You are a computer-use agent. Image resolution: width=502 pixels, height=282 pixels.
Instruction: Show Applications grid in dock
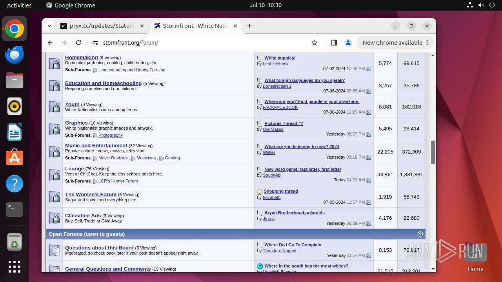point(15,267)
